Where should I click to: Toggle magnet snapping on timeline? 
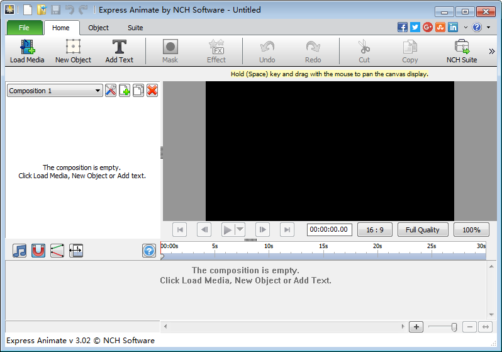point(38,251)
